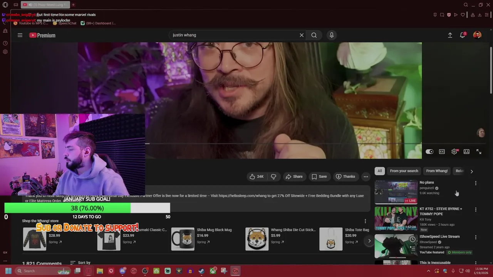Screen dimensions: 493x277
Task: Open the create/upload video icon
Action: pos(450,35)
